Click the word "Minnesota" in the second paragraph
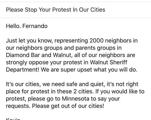 point(75,99)
